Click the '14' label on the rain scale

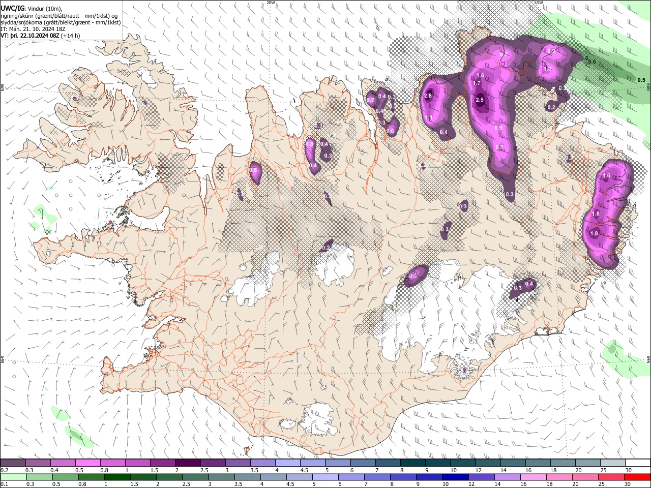click(x=496, y=484)
